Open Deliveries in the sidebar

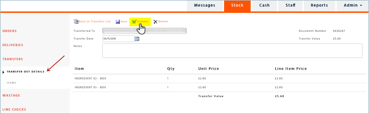click(13, 45)
